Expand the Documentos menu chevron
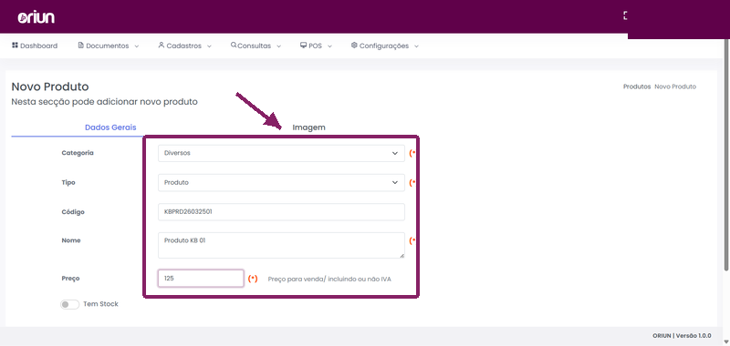730x346 pixels. [136, 46]
